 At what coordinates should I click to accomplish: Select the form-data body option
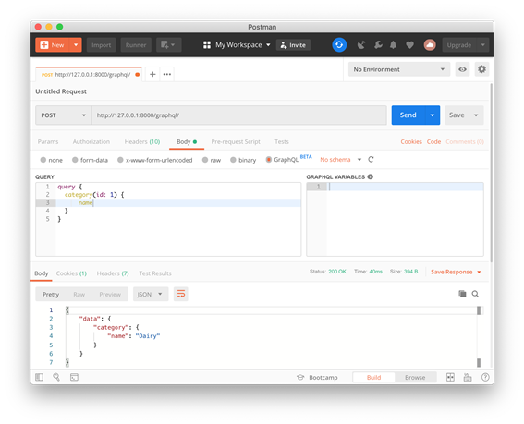pos(90,160)
